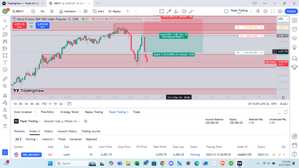Expand the Stock Screener dropdown

[x=35, y=112]
